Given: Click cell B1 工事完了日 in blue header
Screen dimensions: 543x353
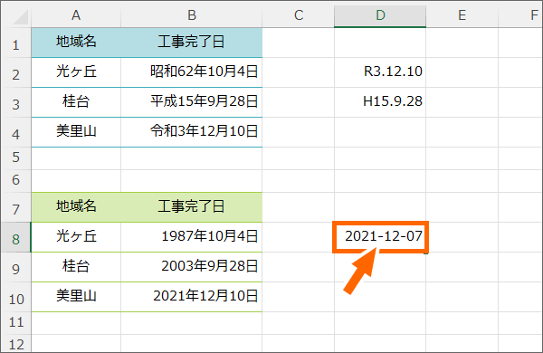Looking at the screenshot, I should click(192, 43).
